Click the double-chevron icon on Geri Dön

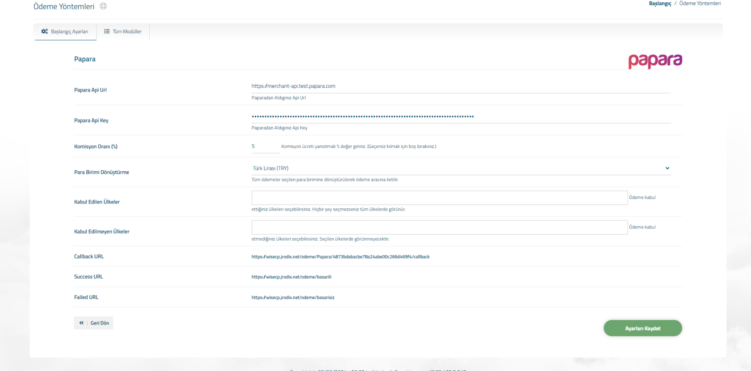coord(81,323)
